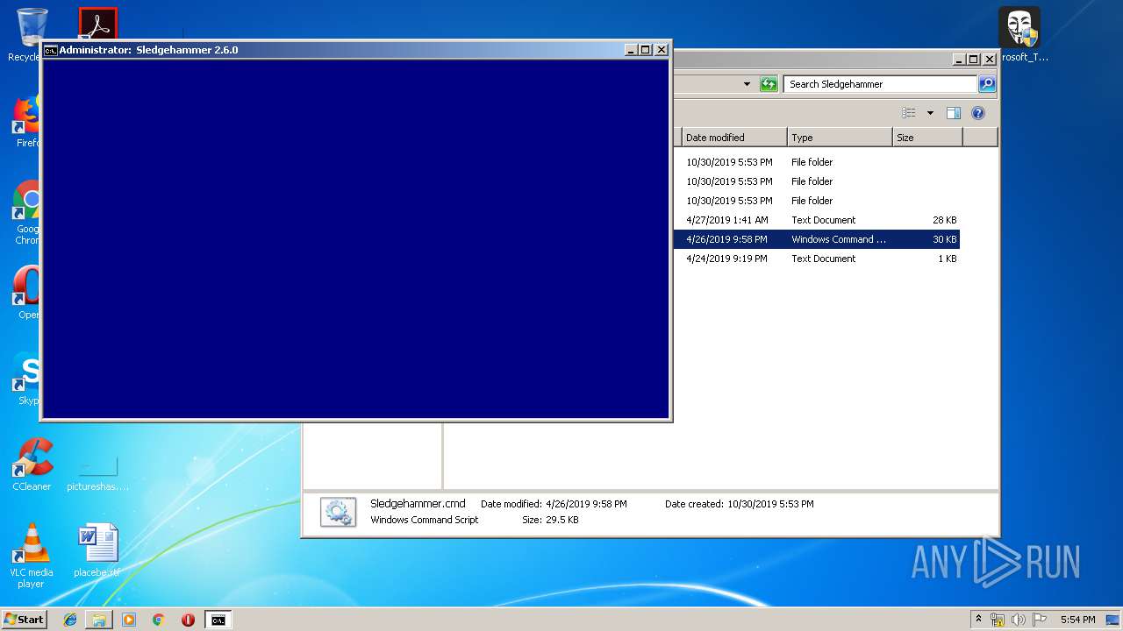Click the Date created value in details pane
The image size is (1123, 631).
click(x=770, y=504)
